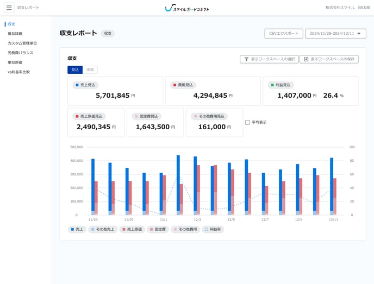Click the 固定費見込 label chip

click(146, 117)
